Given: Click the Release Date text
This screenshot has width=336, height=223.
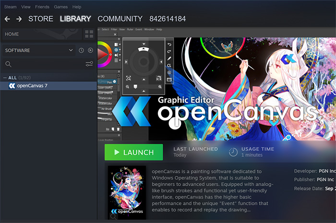Looking at the screenshot, I should click(x=315, y=188).
